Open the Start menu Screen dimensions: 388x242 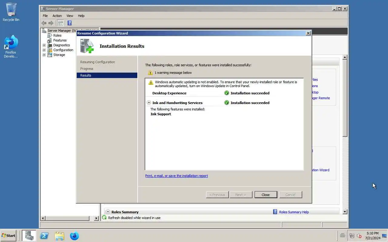pos(8,235)
